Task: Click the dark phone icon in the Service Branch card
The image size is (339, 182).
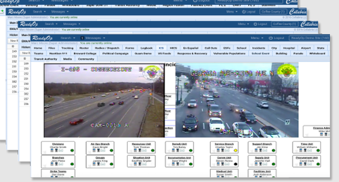Action: [x=222, y=150]
